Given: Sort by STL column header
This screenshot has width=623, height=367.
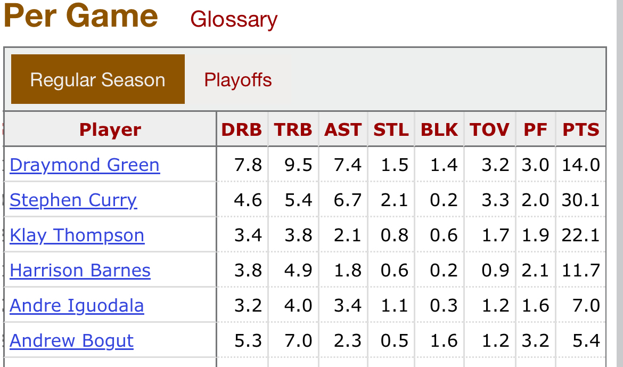Looking at the screenshot, I should (391, 129).
